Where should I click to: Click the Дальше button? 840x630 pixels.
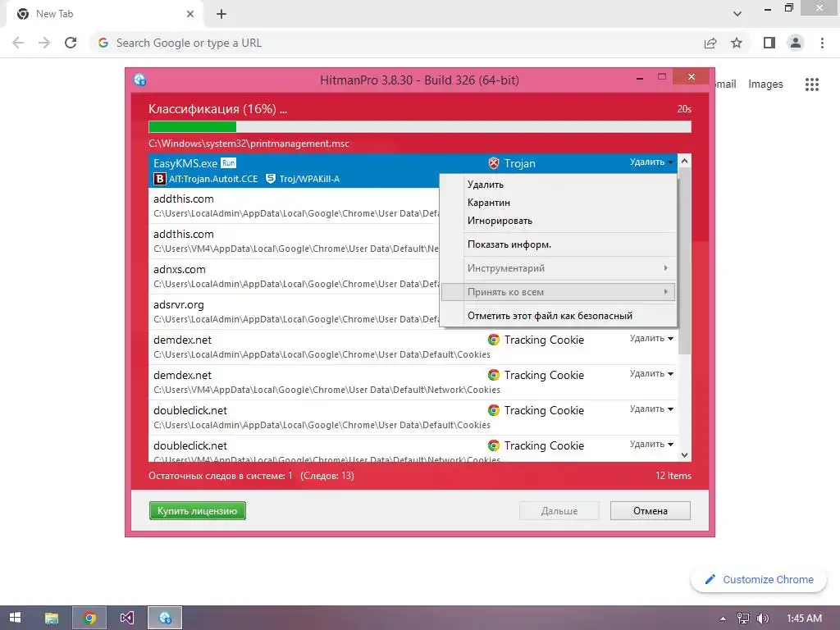point(559,510)
